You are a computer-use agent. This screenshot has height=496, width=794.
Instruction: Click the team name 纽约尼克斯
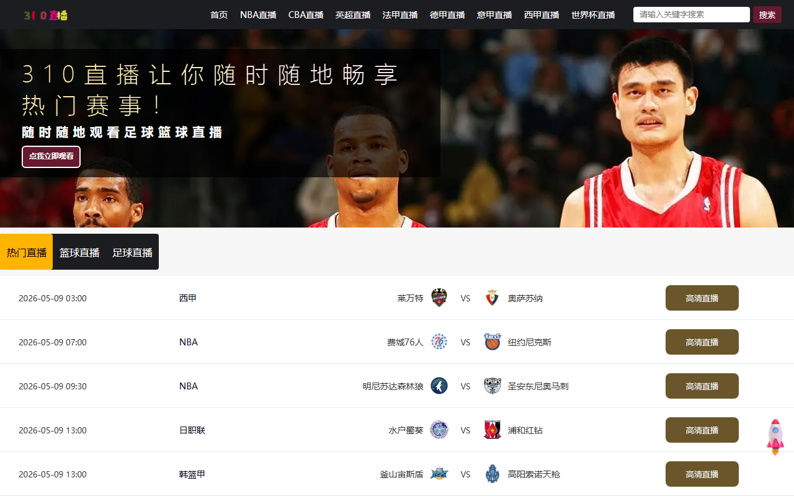click(530, 342)
